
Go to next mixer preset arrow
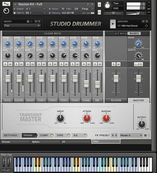coord(39,21)
